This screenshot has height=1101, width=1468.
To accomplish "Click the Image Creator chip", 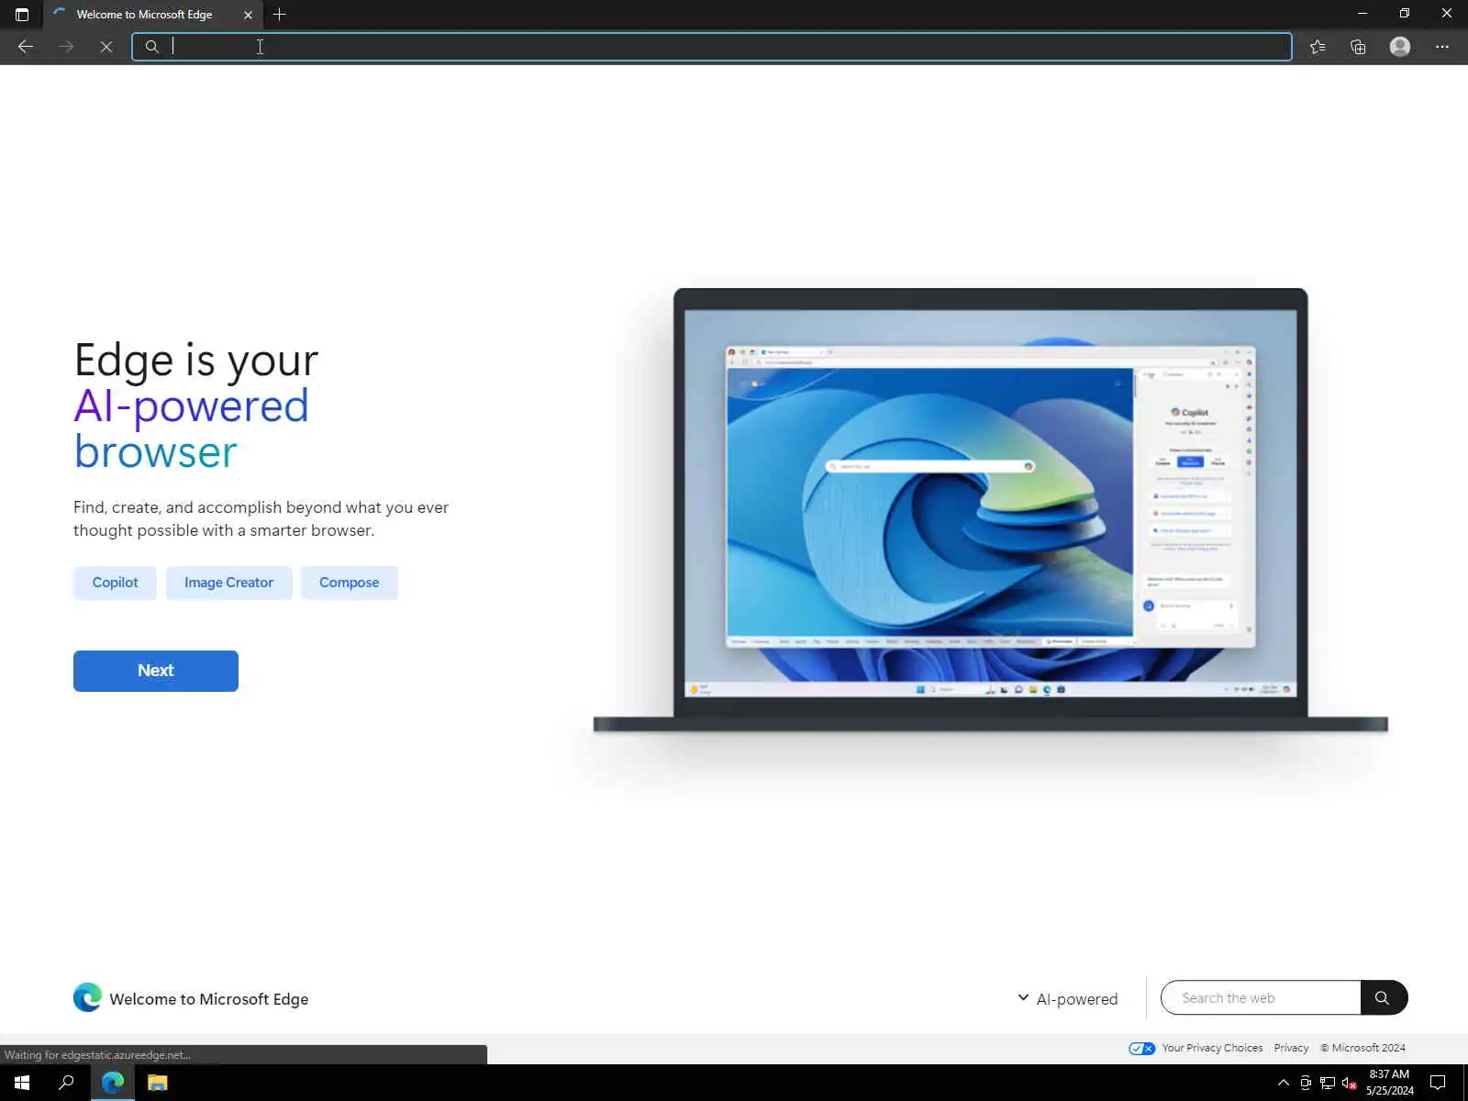I will coord(228,583).
